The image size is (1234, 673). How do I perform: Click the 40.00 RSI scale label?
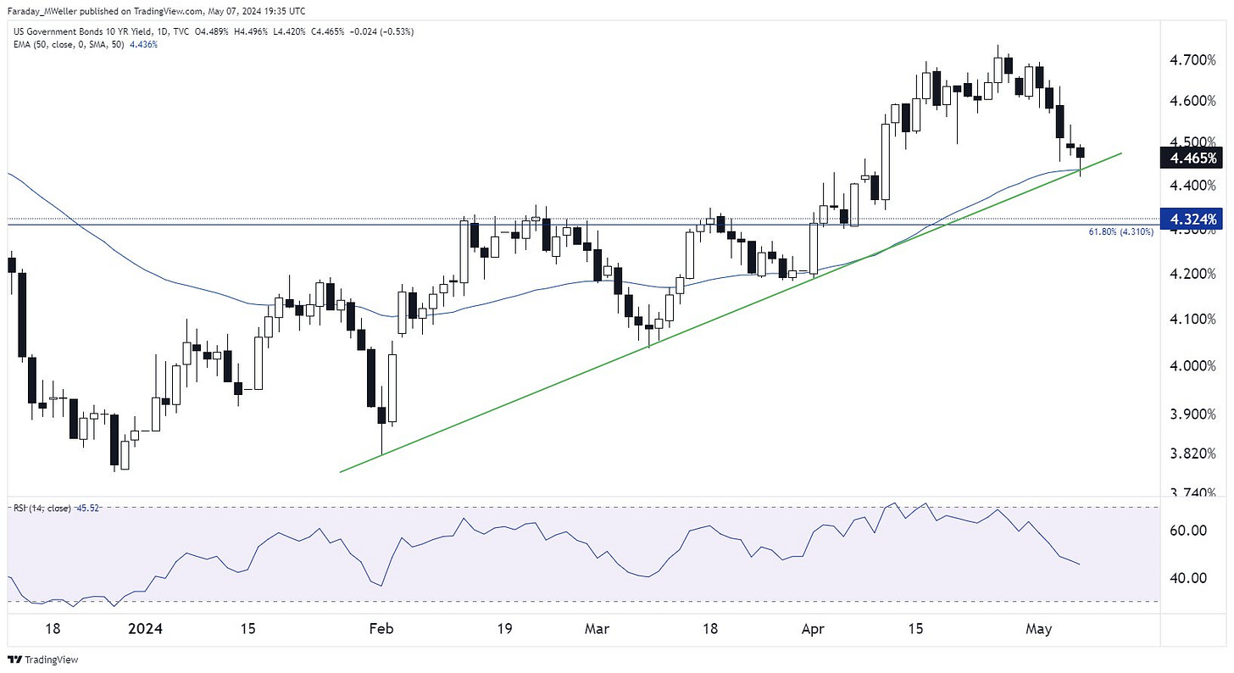[1187, 578]
